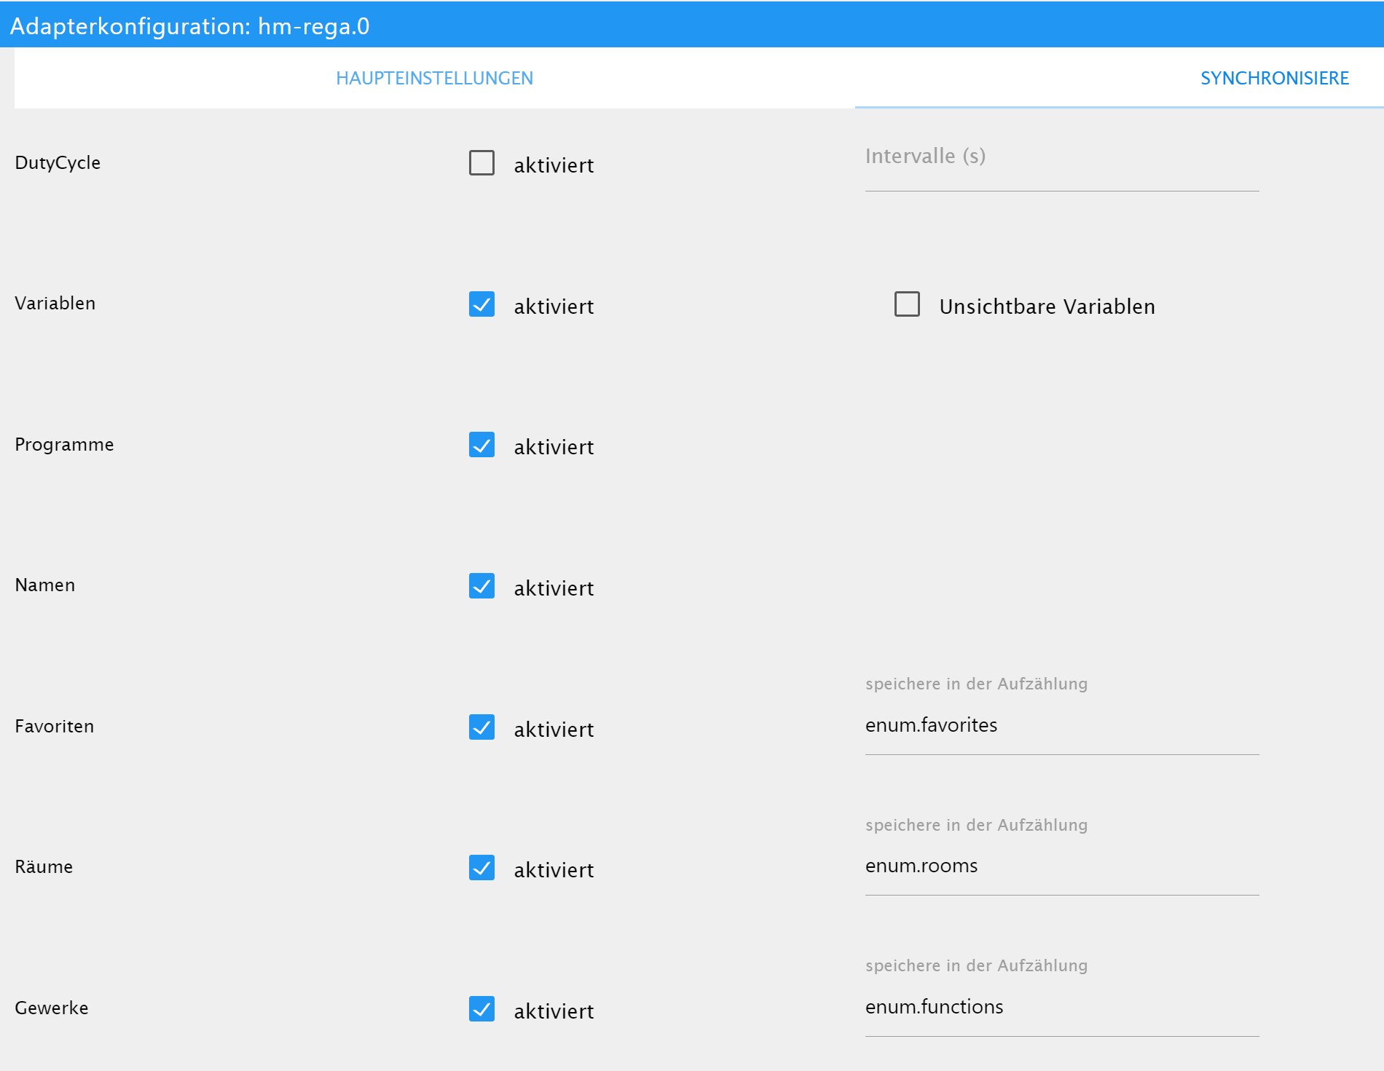Screen dimensions: 1384x1071
Task: Select the Favoriten row label
Action: tap(55, 727)
